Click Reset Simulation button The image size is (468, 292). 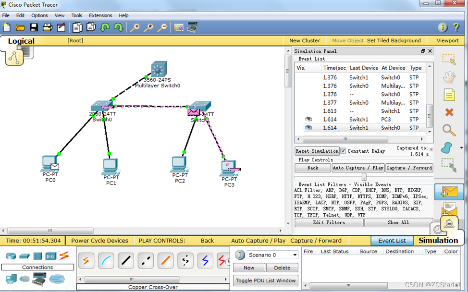coord(317,151)
